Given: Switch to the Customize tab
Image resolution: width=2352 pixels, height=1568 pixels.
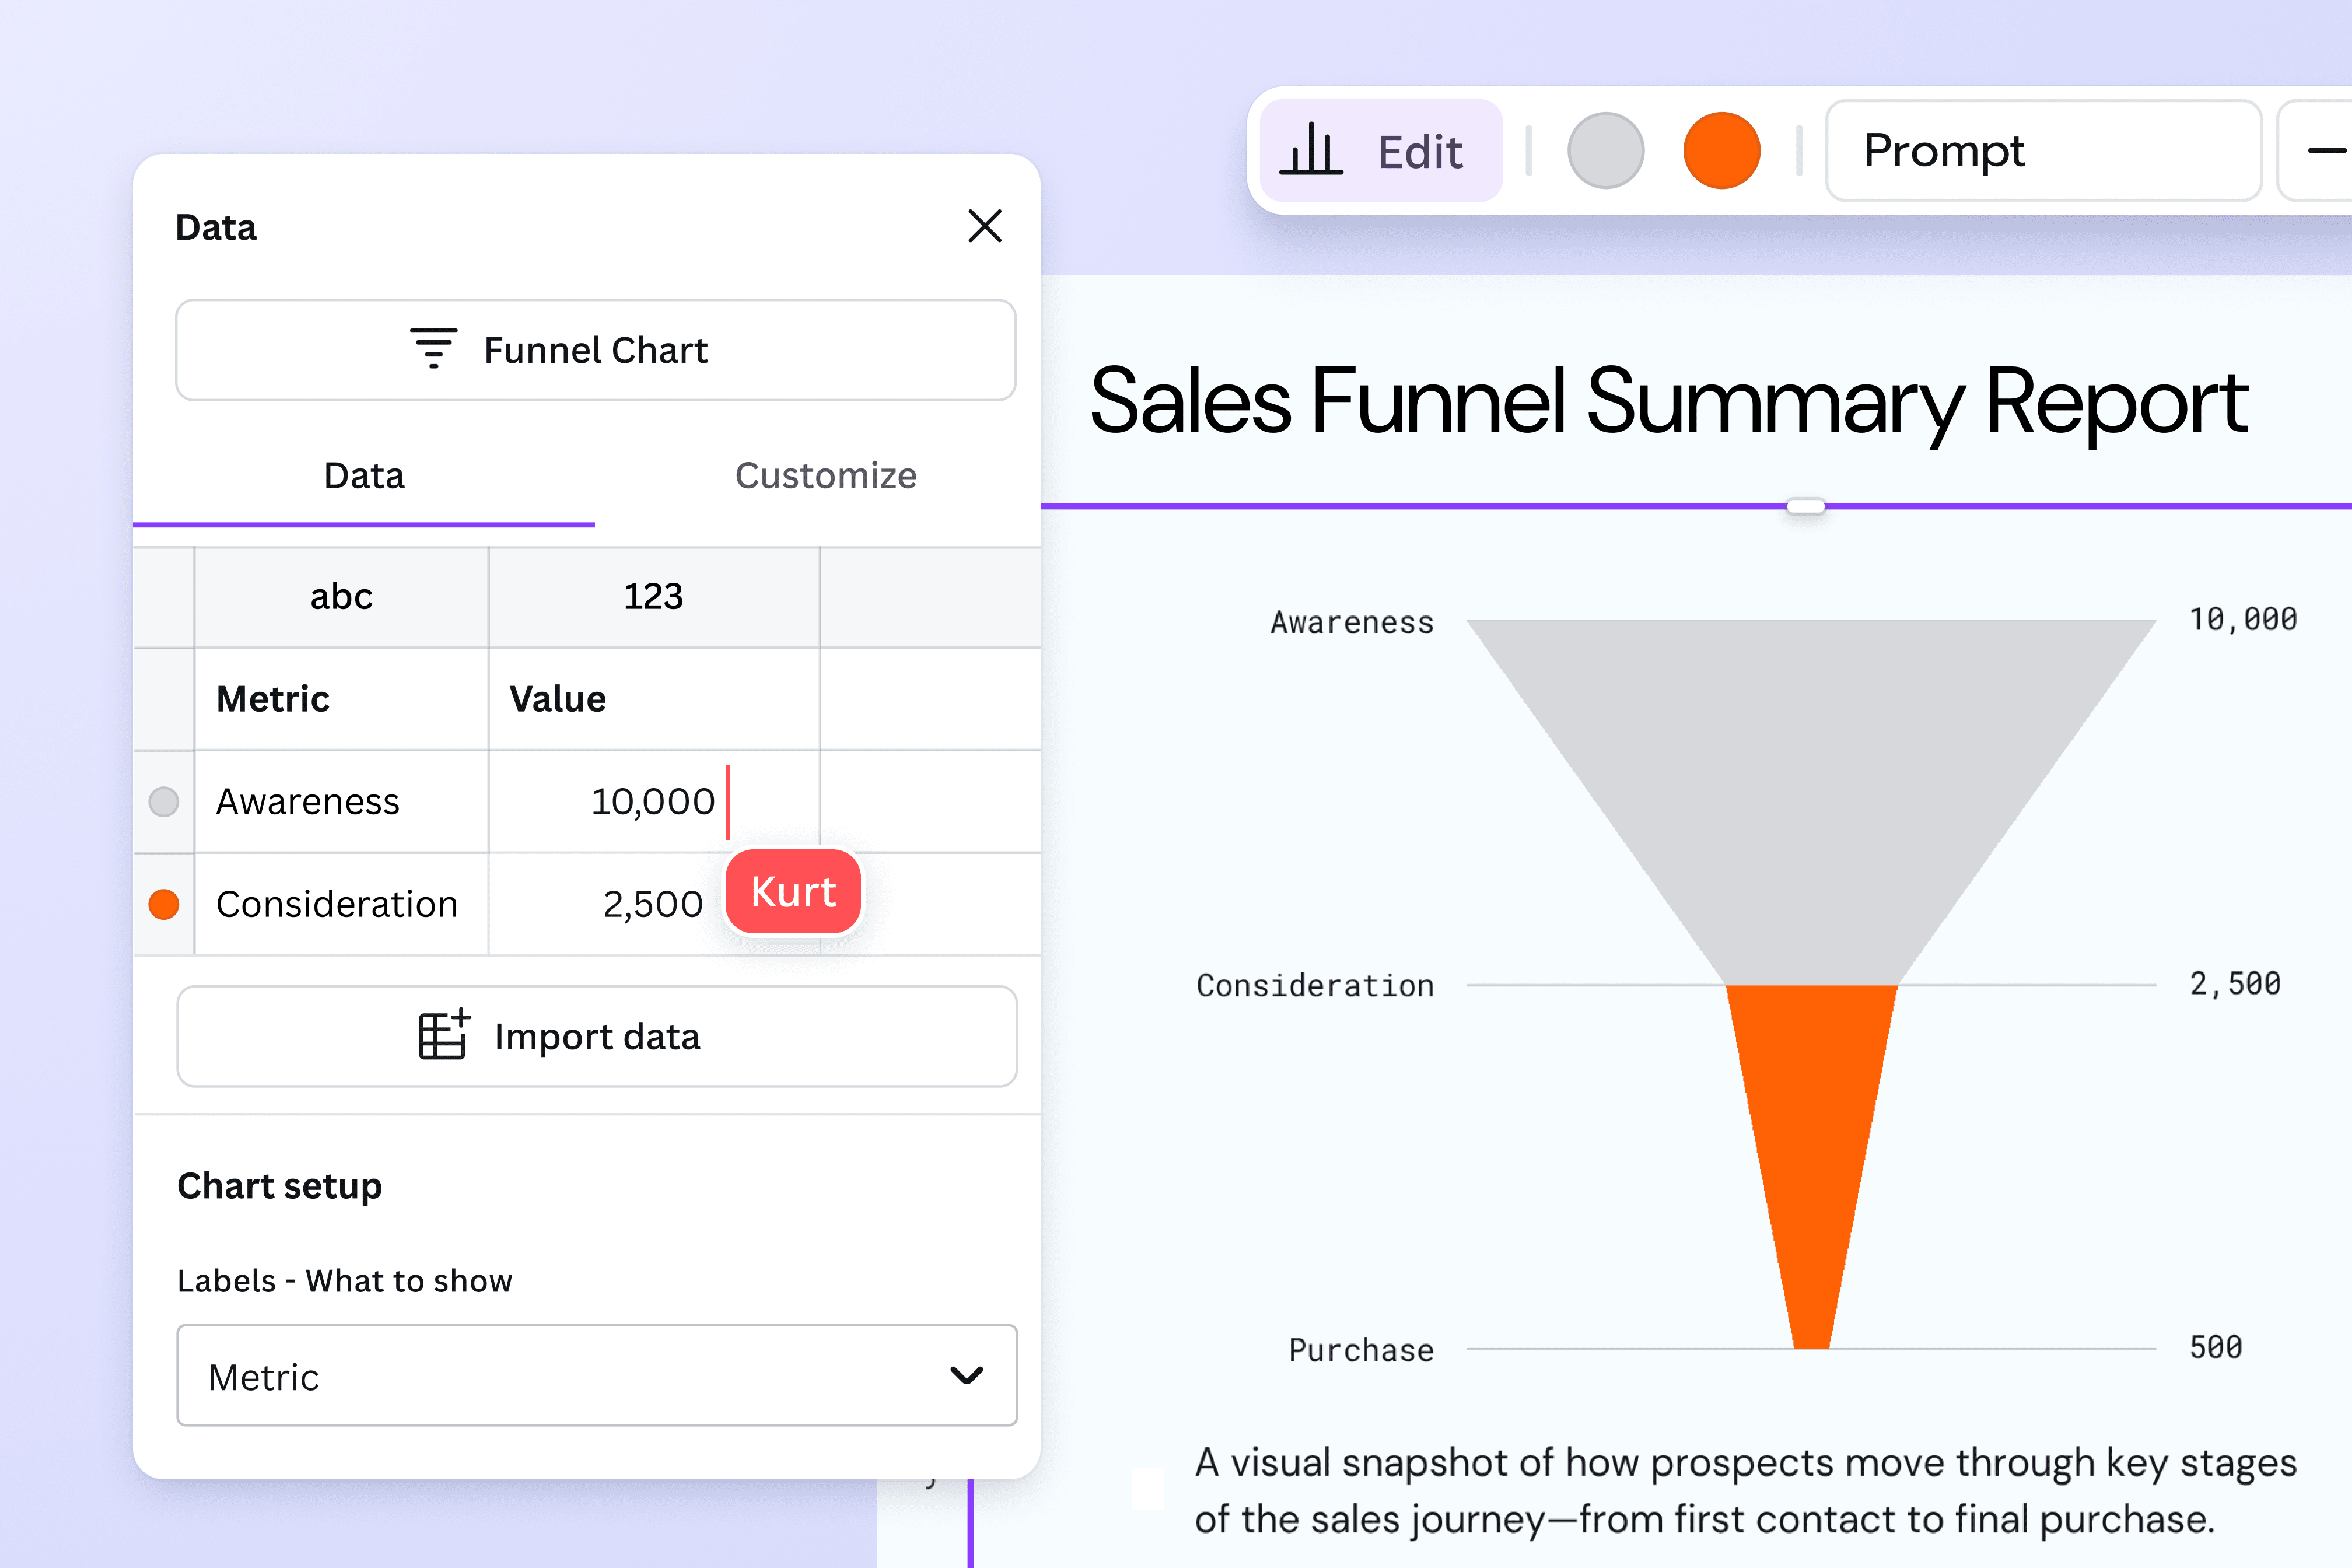Looking at the screenshot, I should tap(825, 476).
